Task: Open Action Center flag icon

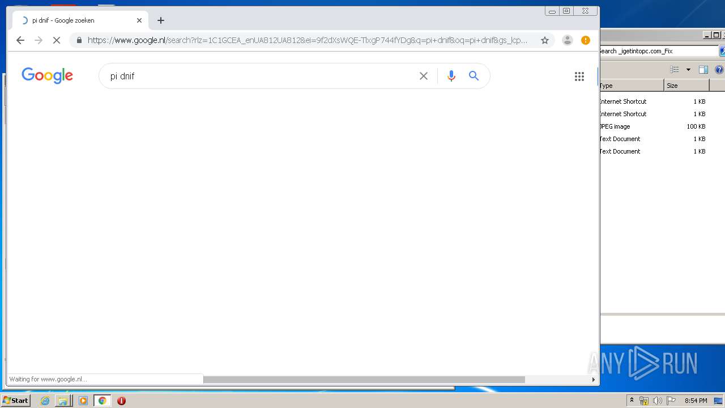Action: point(671,401)
